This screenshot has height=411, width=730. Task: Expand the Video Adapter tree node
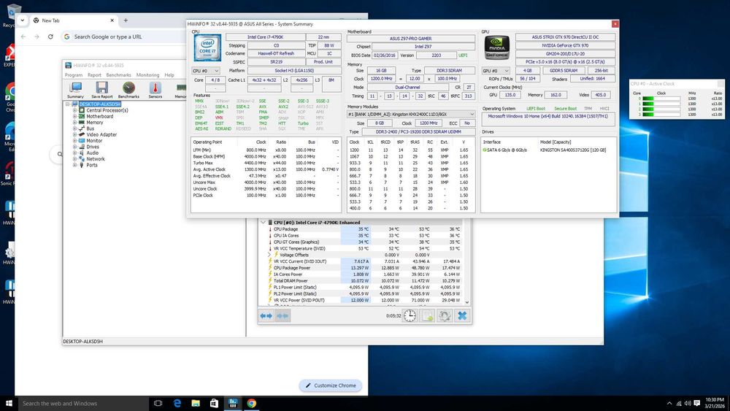pos(74,134)
